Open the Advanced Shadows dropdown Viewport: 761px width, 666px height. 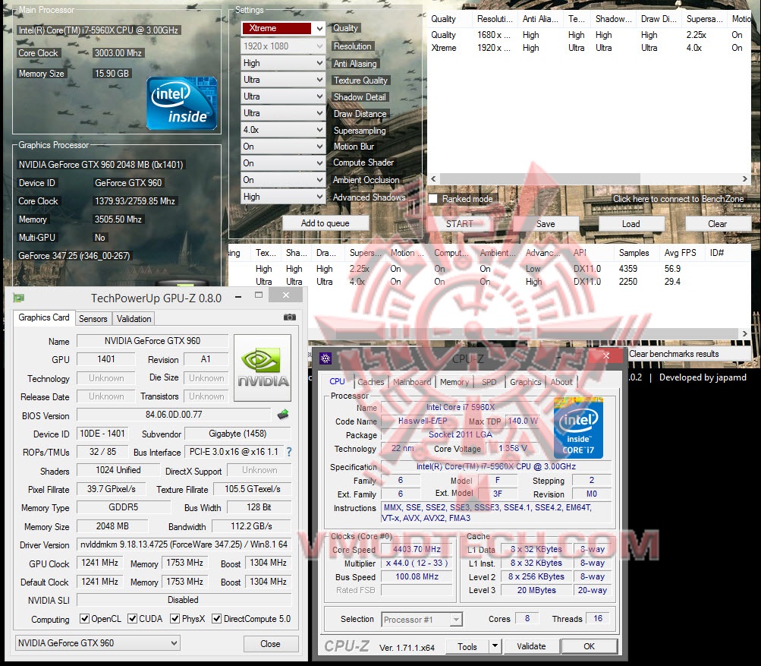pos(283,196)
